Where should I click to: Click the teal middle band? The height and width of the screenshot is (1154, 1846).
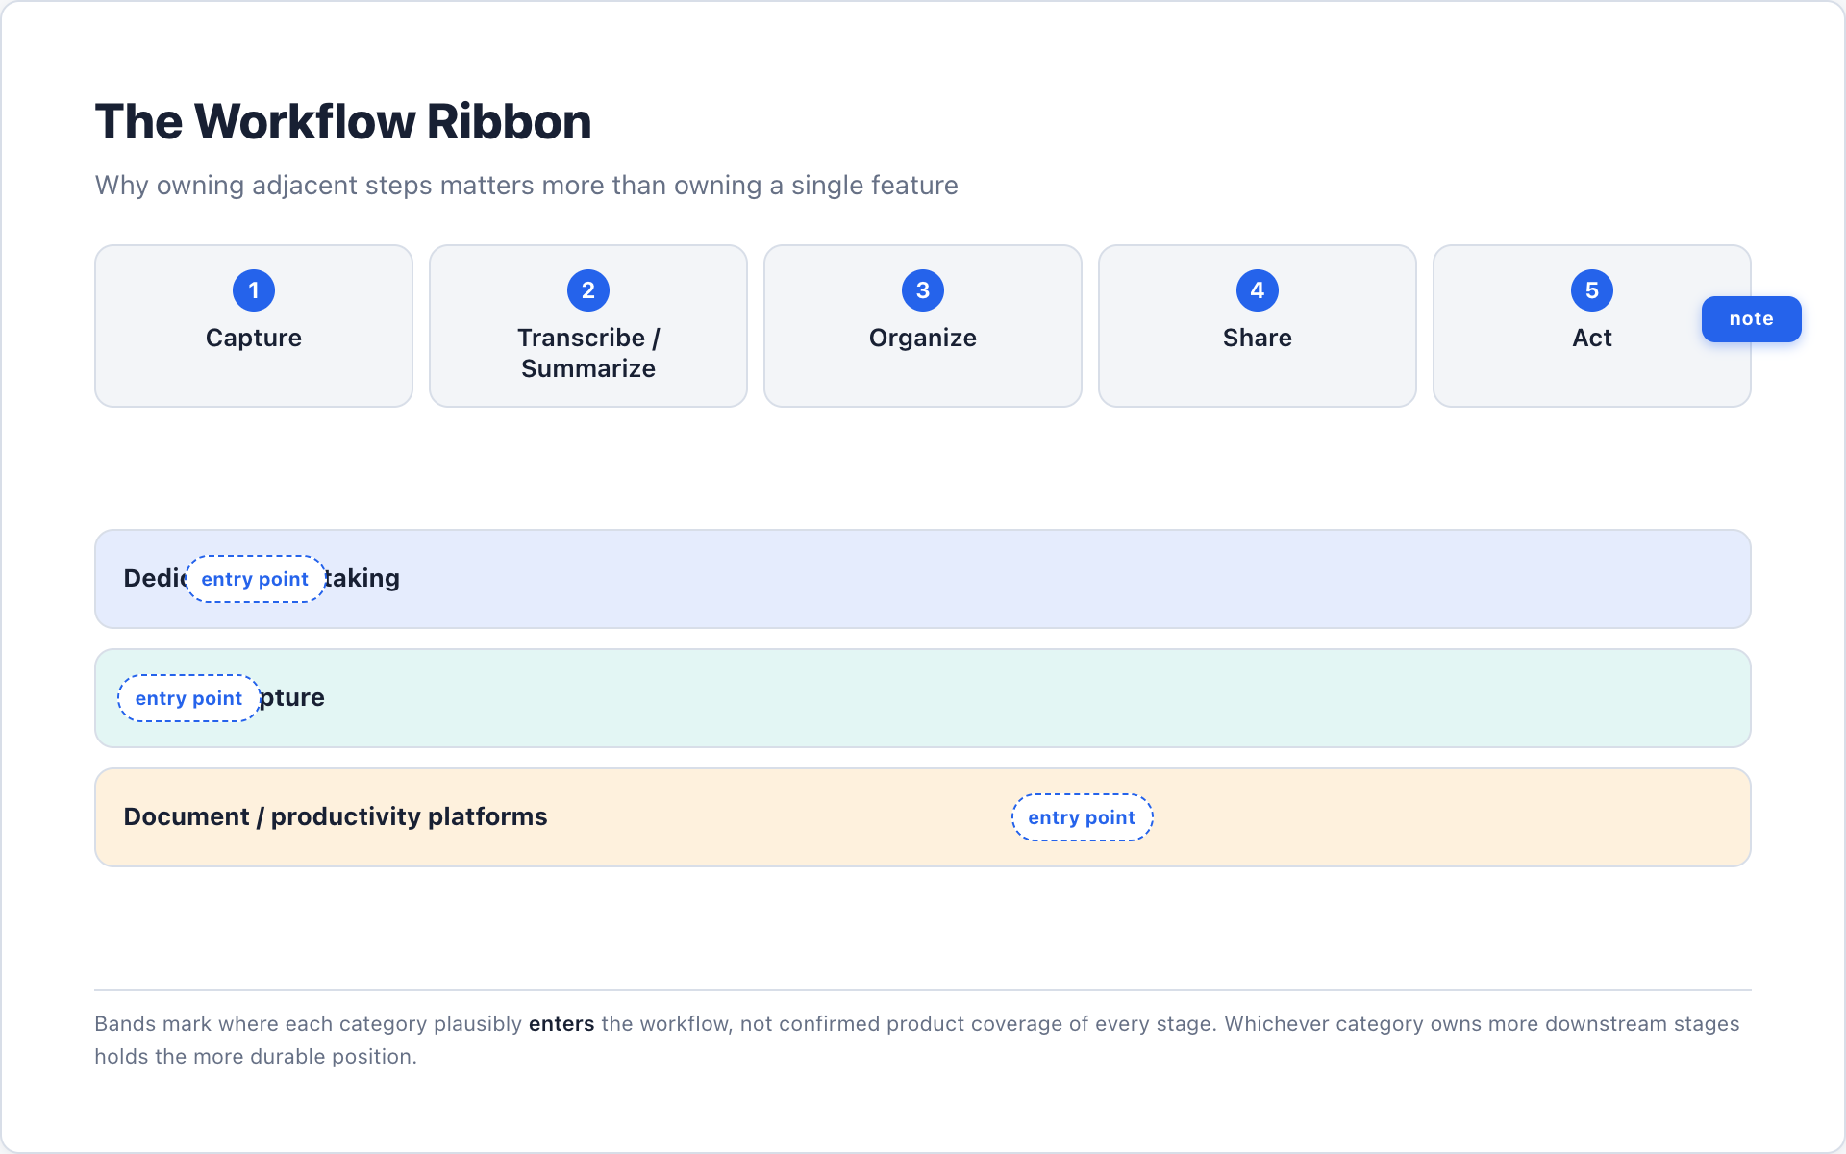click(923, 698)
